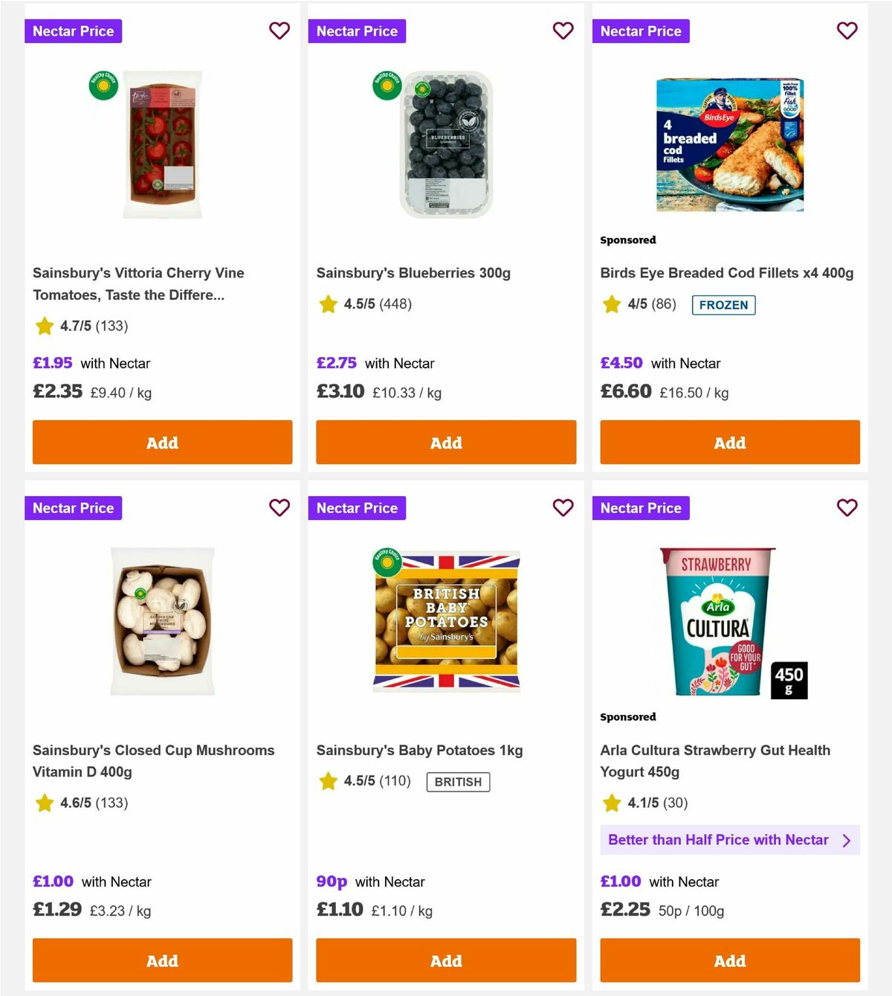Click the heart icon on Cherry Vine Tomatoes
The width and height of the screenshot is (892, 996).
pyautogui.click(x=279, y=30)
